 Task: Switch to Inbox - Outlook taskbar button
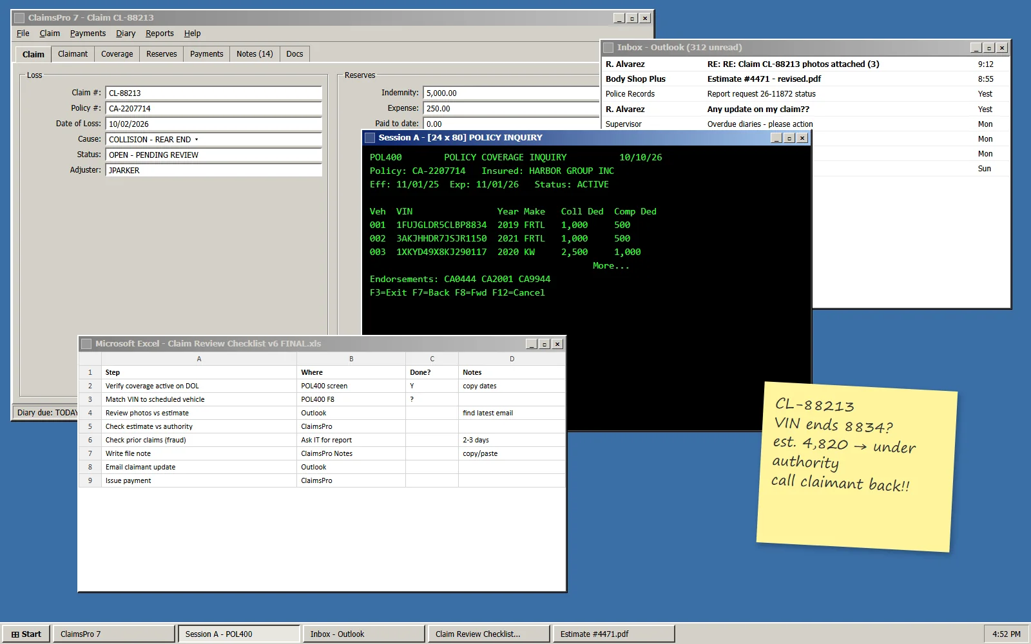tap(363, 634)
